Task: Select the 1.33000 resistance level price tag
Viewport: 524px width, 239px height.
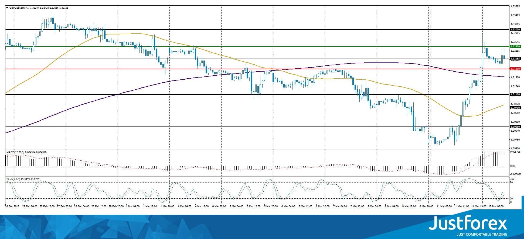Action: [x=515, y=30]
